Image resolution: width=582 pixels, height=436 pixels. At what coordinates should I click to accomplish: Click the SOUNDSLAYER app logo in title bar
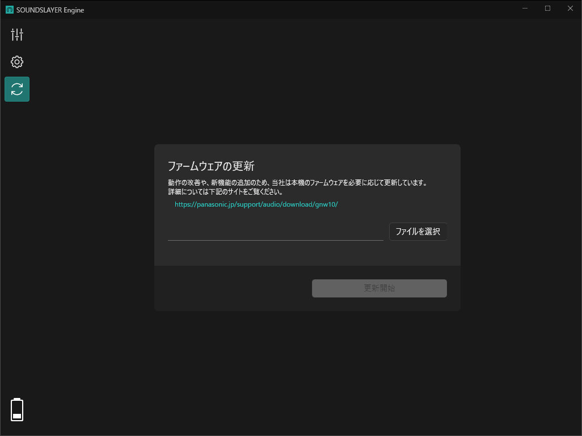point(9,10)
